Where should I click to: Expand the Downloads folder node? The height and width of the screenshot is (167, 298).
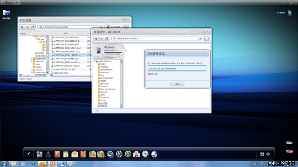(x=32, y=59)
